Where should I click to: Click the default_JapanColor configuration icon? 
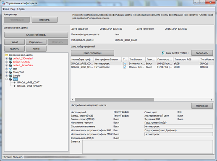coord(10,65)
